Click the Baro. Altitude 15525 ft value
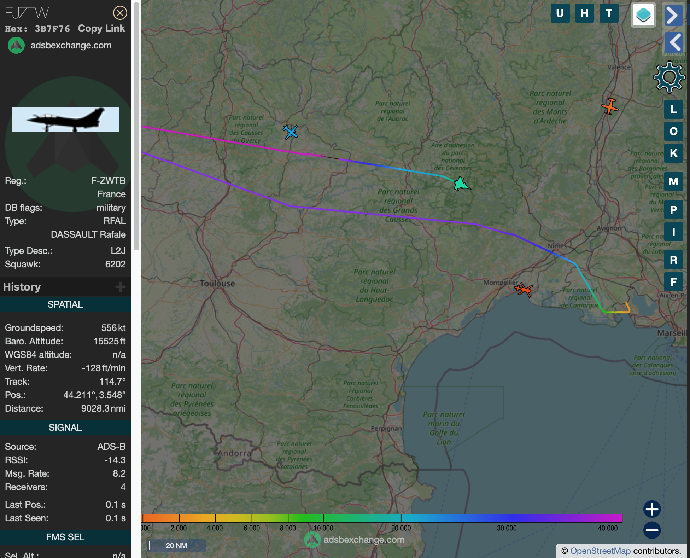690x558 pixels. click(110, 341)
